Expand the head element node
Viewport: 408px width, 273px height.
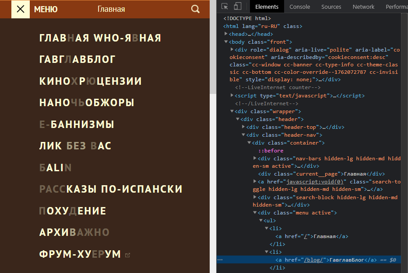[x=226, y=34]
